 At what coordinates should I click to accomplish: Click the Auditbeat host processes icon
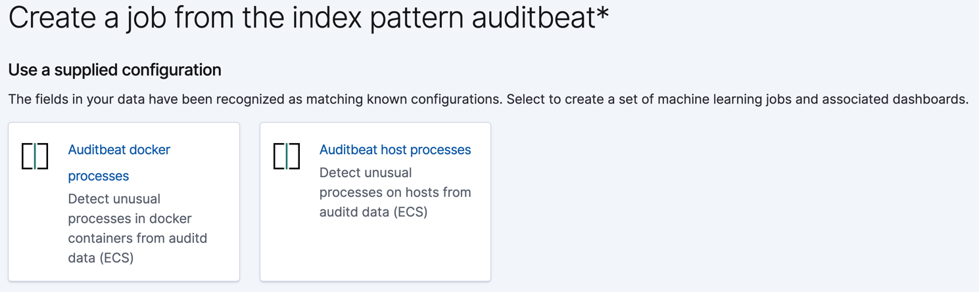(x=287, y=156)
